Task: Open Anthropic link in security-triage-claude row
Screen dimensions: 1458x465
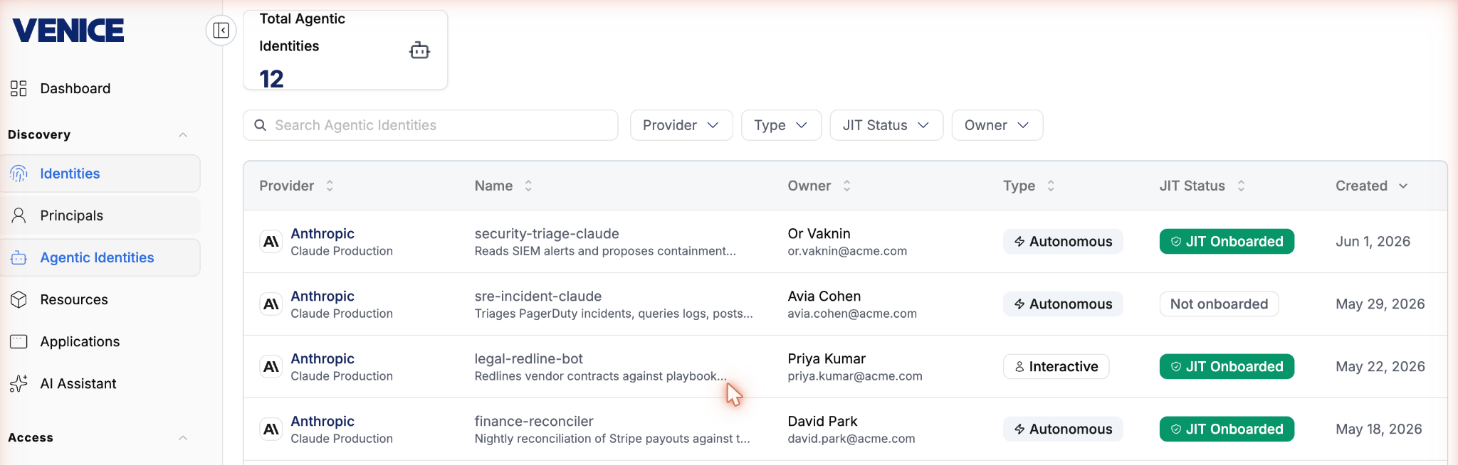Action: 322,233
